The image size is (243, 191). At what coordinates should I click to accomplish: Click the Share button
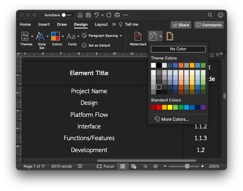(181, 25)
